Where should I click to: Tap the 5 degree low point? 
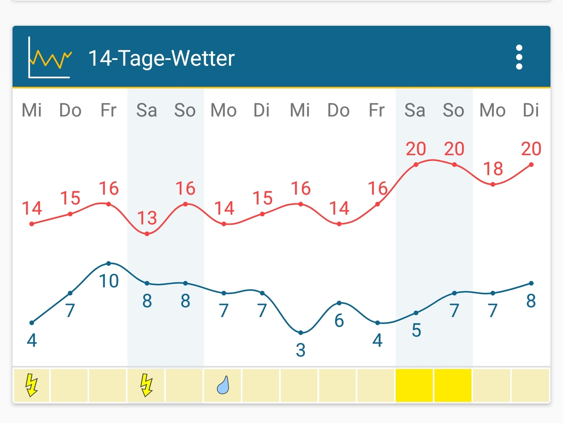pyautogui.click(x=416, y=313)
